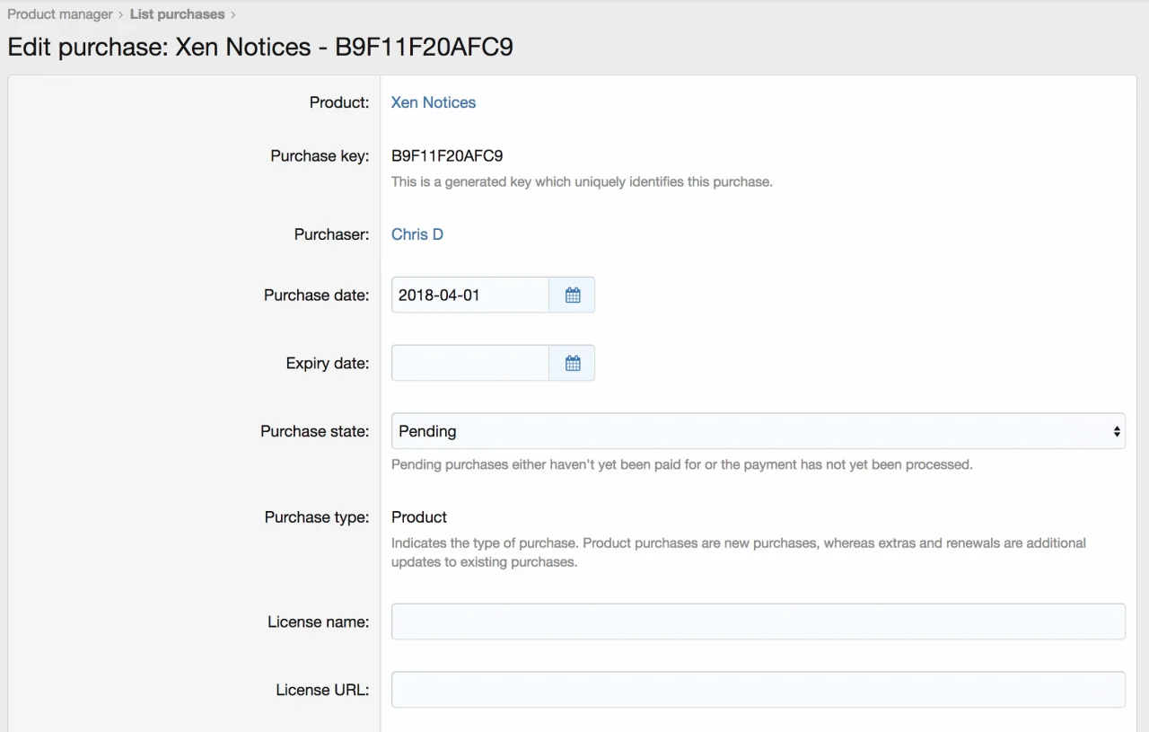Expand the Purchase state dropdown showing Pending
The height and width of the screenshot is (732, 1149).
(758, 431)
